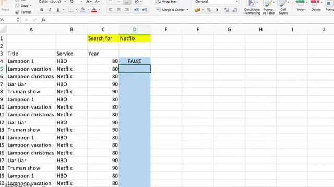
Task: Open Copy dropdown arrow
Action: tap(31, 6)
